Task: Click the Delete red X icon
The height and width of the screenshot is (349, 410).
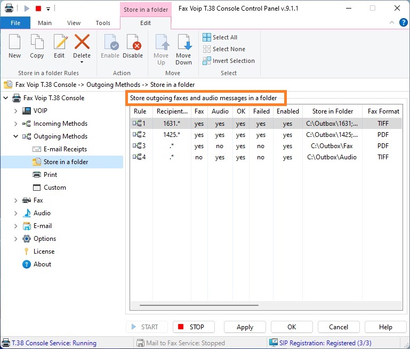Action: 82,42
